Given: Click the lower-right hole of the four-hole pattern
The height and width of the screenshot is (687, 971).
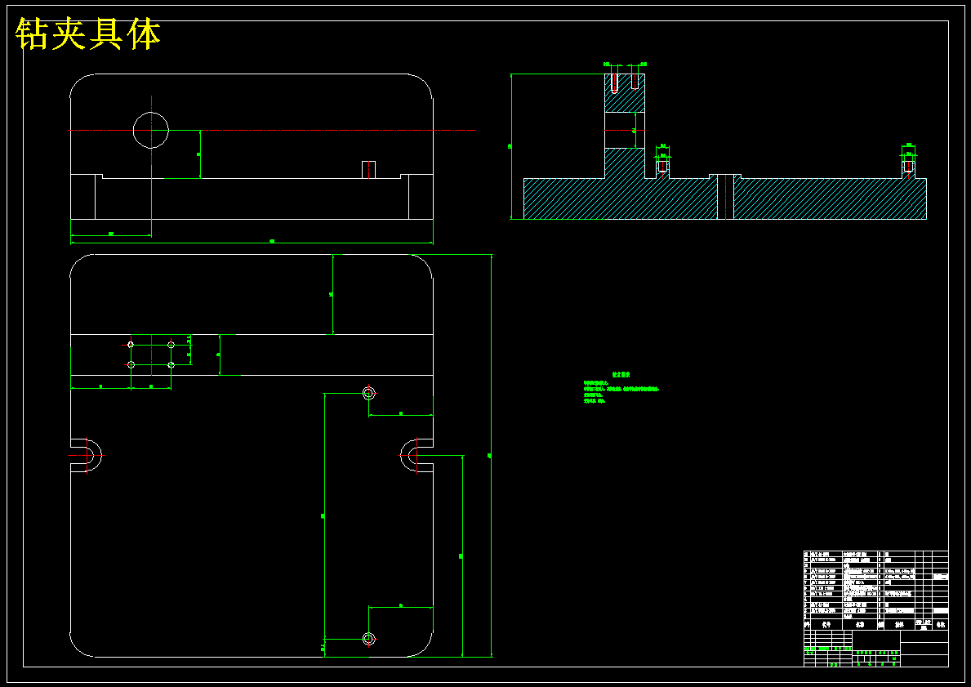Looking at the screenshot, I should click(x=171, y=365).
